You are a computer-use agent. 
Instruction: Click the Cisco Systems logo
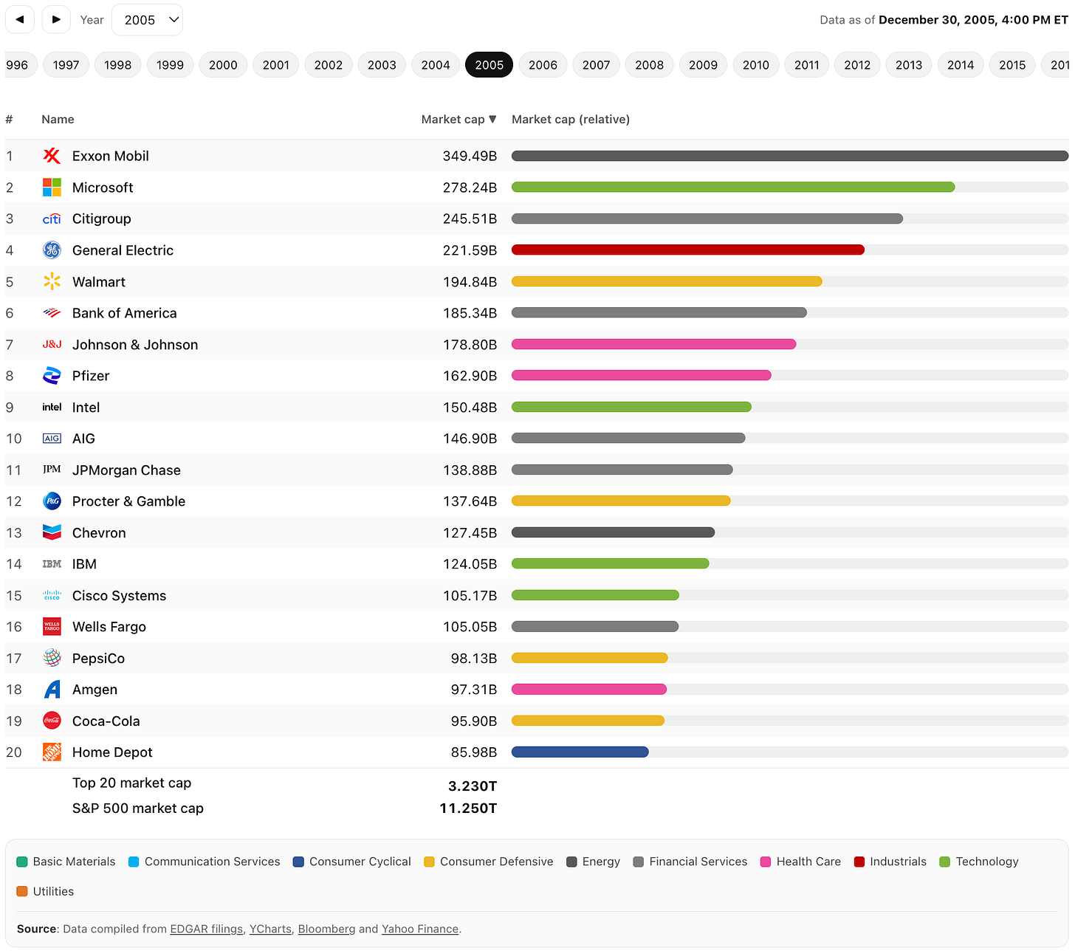[x=52, y=595]
